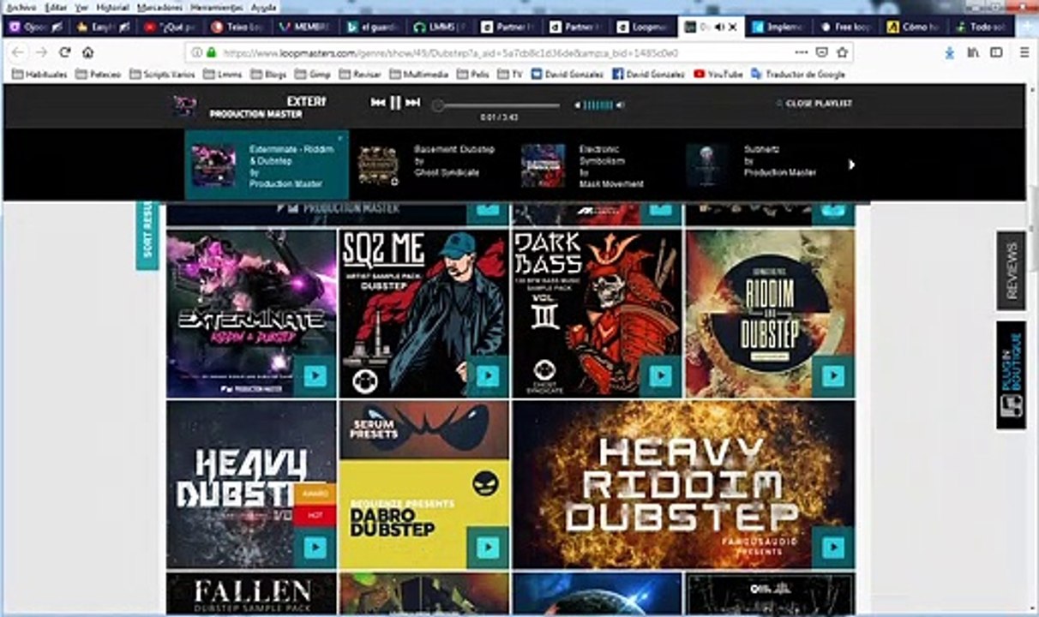Screen dimensions: 1039x617
Task: Play the Riddim and Dubstep pack preview
Action: (x=833, y=376)
